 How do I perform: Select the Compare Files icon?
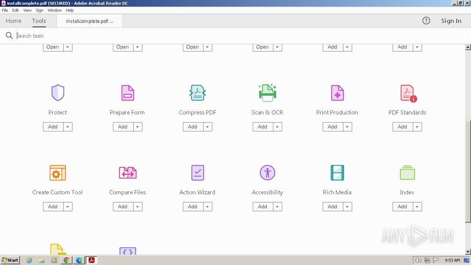(128, 173)
